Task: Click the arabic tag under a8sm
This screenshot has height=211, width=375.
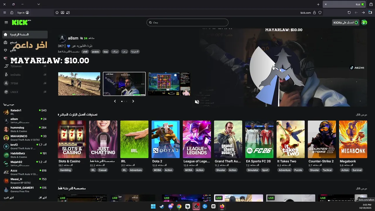Action: click(96, 52)
